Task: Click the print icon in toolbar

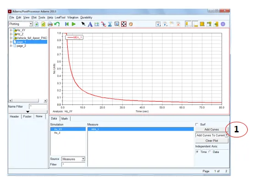Action: click(50, 24)
